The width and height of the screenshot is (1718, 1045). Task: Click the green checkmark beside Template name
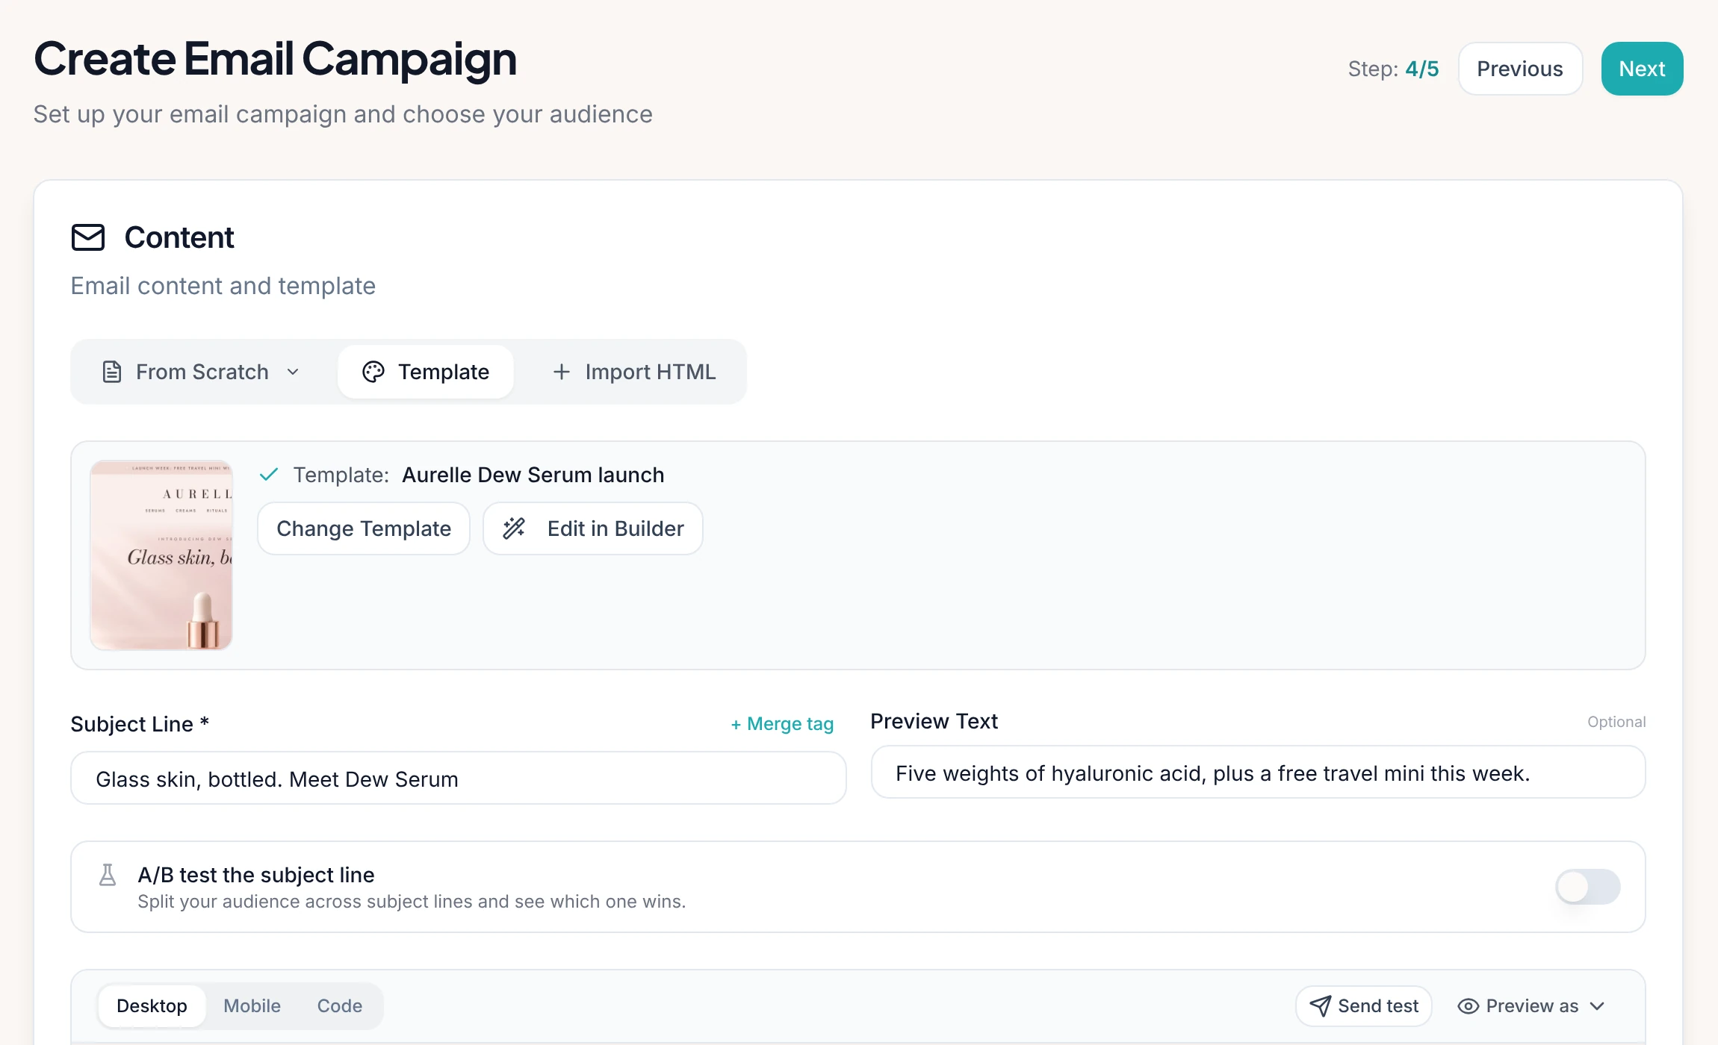tap(269, 475)
